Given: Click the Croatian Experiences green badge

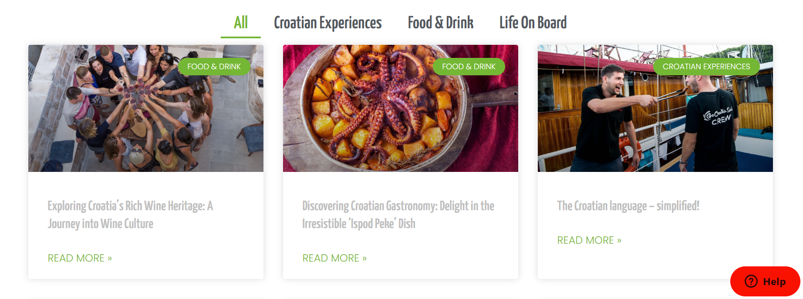Looking at the screenshot, I should 706,67.
